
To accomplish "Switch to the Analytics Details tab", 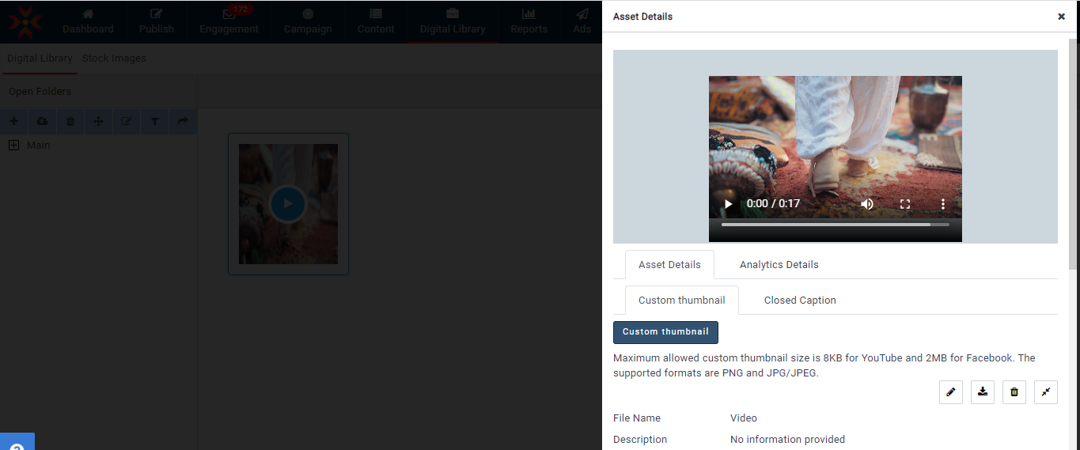I will [779, 265].
